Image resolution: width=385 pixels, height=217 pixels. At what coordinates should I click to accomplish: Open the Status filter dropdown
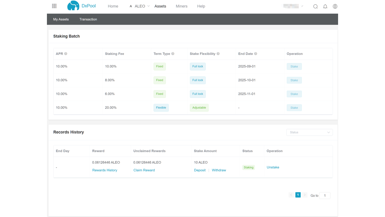click(310, 132)
